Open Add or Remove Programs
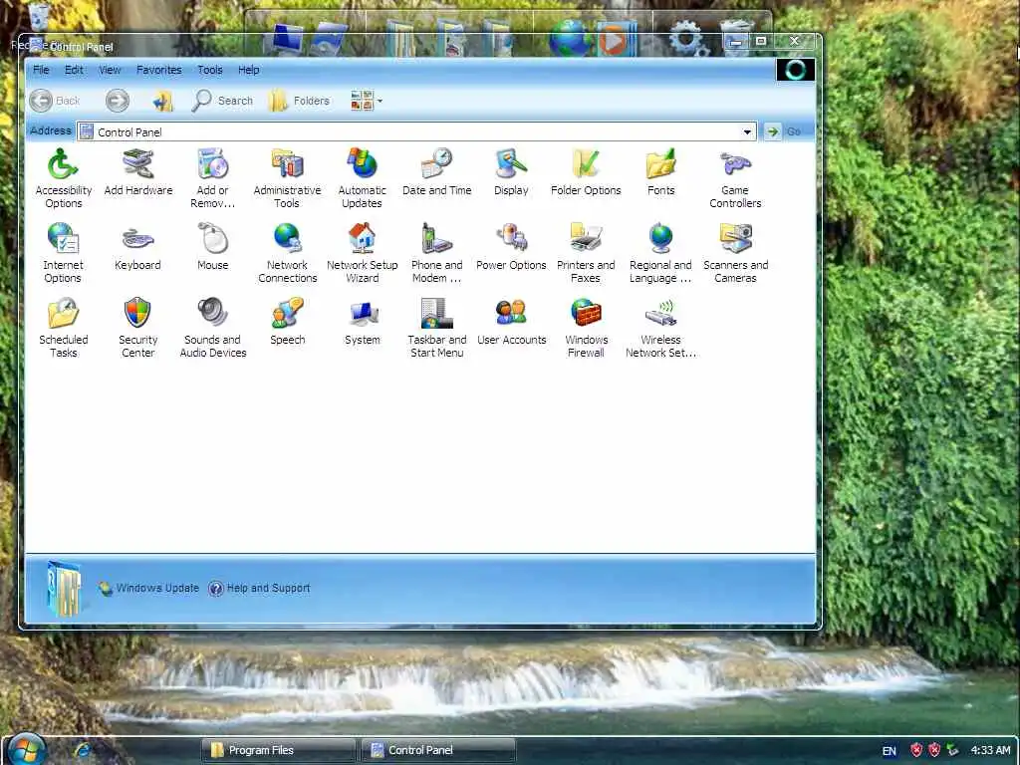This screenshot has height=765, width=1020. 213,177
